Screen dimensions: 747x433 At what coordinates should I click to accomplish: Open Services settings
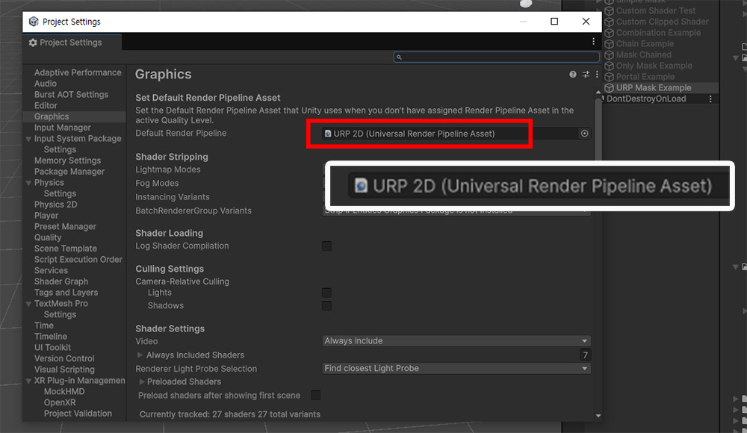coord(51,270)
